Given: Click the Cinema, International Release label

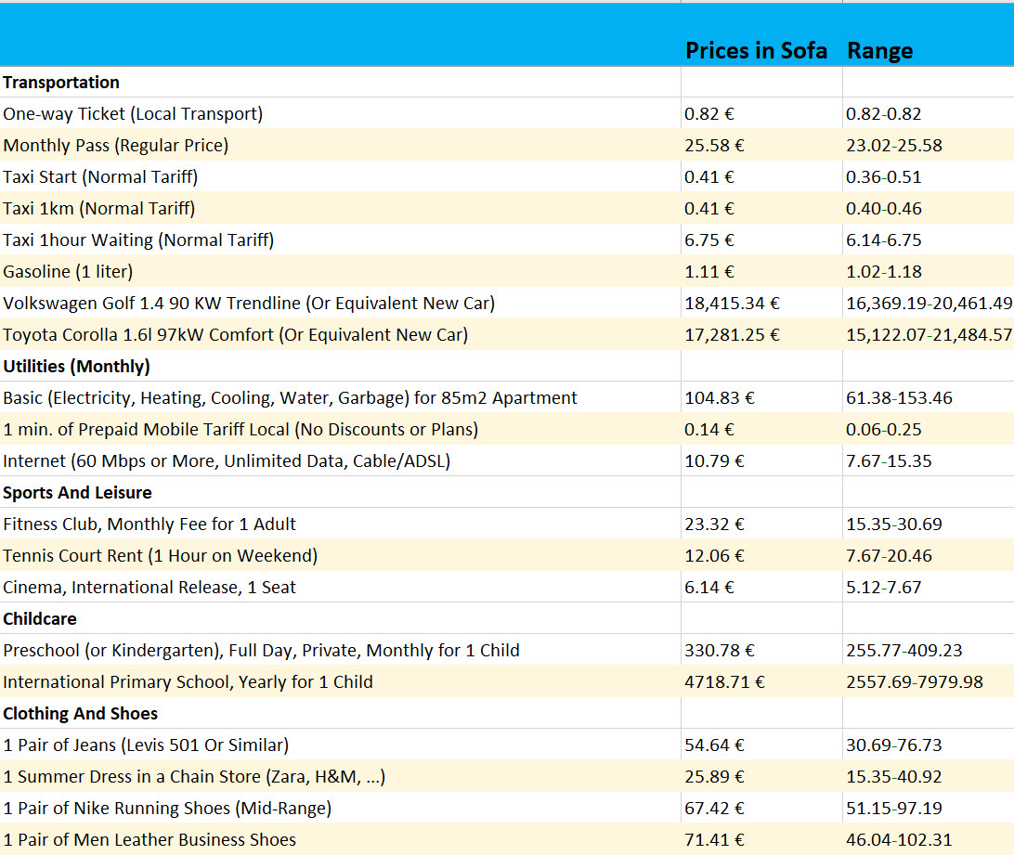Looking at the screenshot, I should [149, 588].
